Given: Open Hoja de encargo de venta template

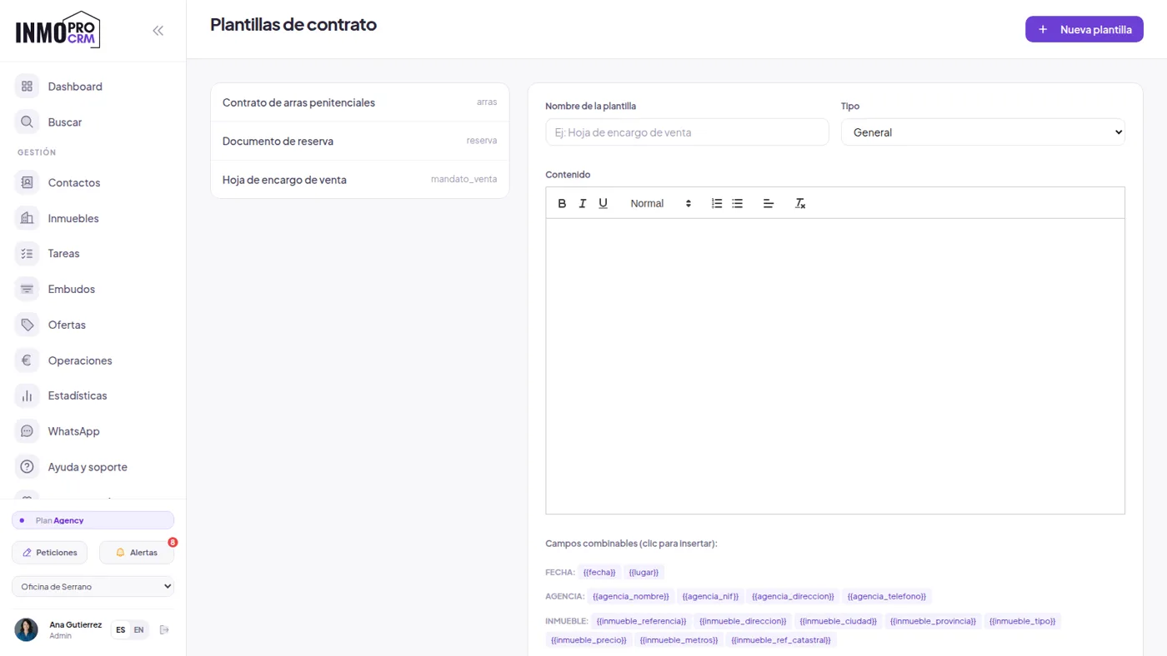Looking at the screenshot, I should pyautogui.click(x=360, y=179).
